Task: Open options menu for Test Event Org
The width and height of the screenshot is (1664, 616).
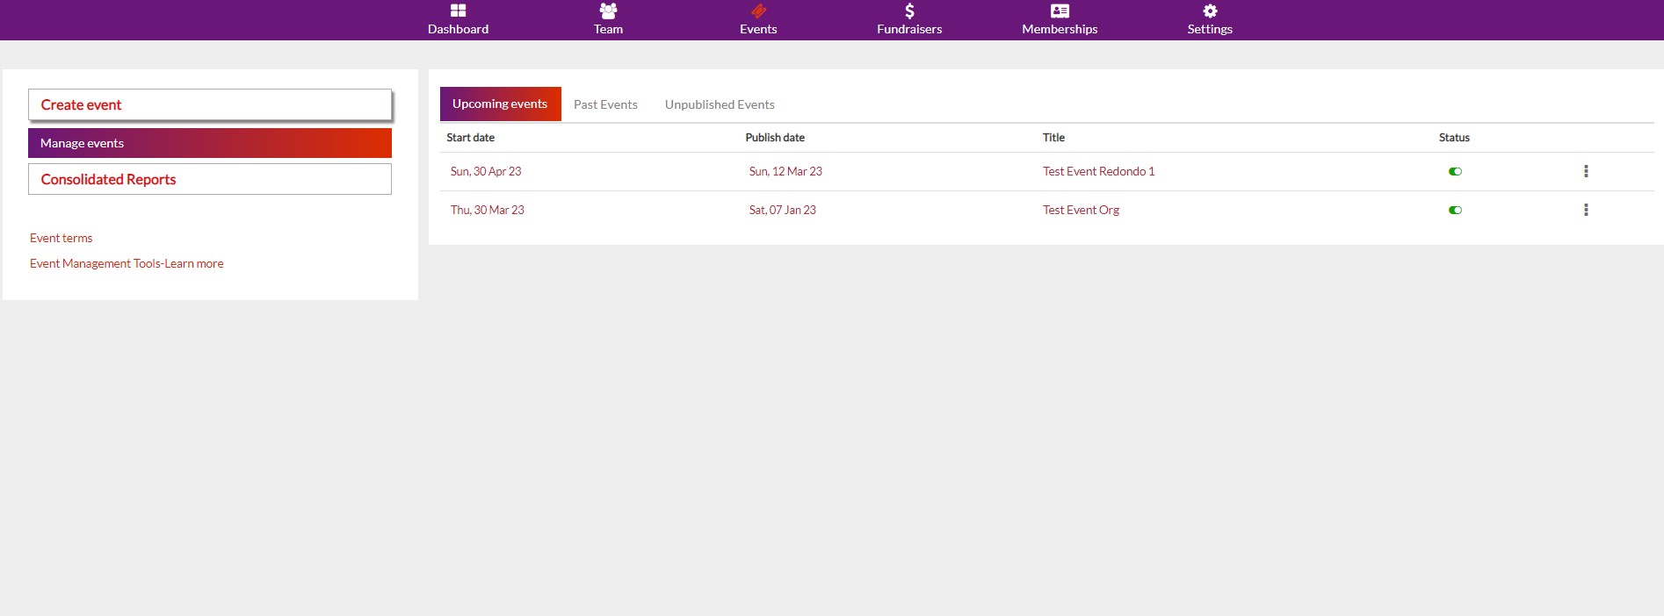Action: click(x=1586, y=210)
